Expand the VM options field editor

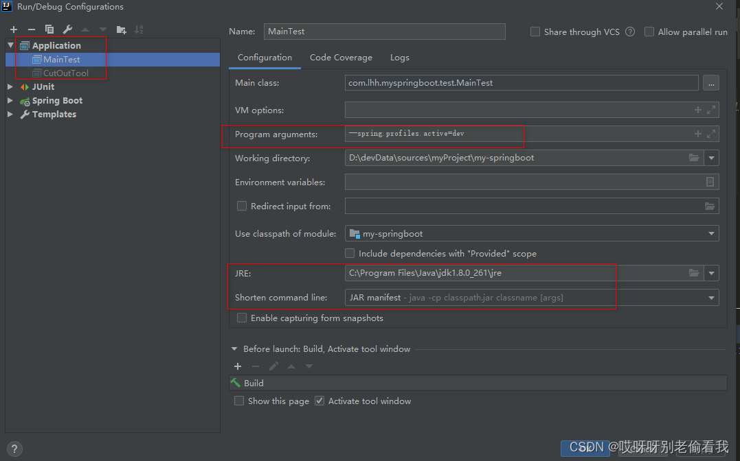coord(711,110)
